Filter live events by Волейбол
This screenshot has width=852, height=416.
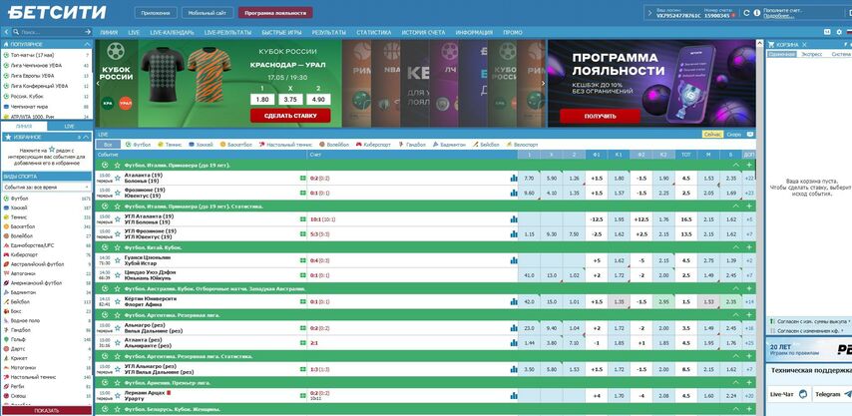point(334,145)
